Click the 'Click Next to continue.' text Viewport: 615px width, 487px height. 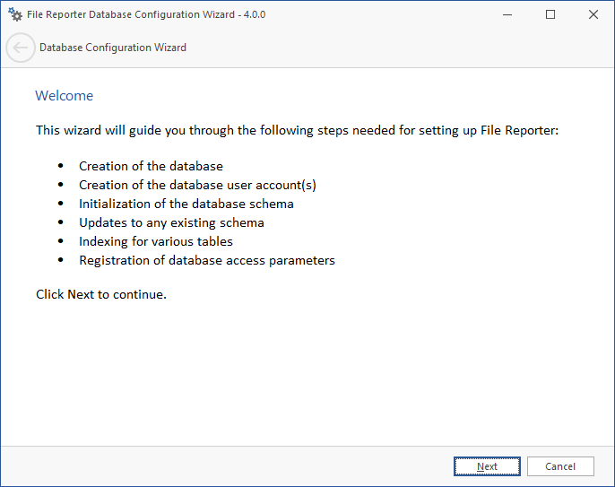[x=101, y=294]
